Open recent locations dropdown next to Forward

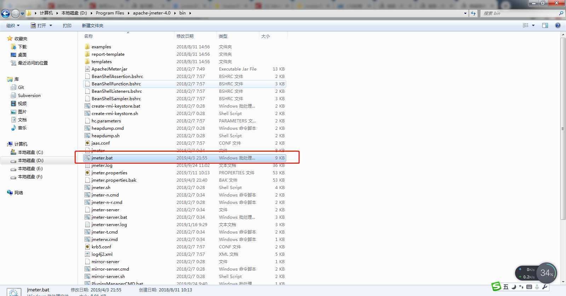22,13
